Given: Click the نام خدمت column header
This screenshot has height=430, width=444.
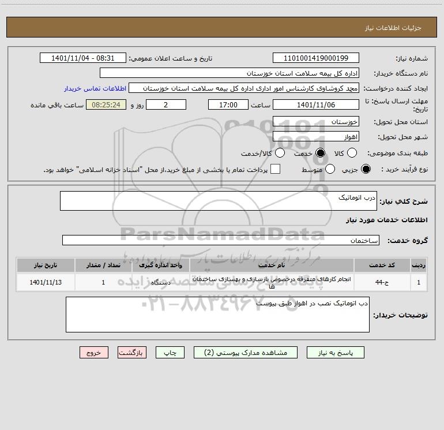Looking at the screenshot, I should click(272, 266).
